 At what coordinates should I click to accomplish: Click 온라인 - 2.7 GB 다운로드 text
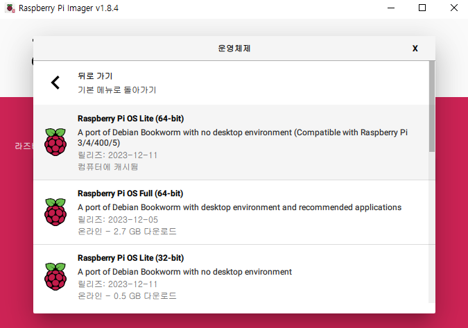click(127, 232)
